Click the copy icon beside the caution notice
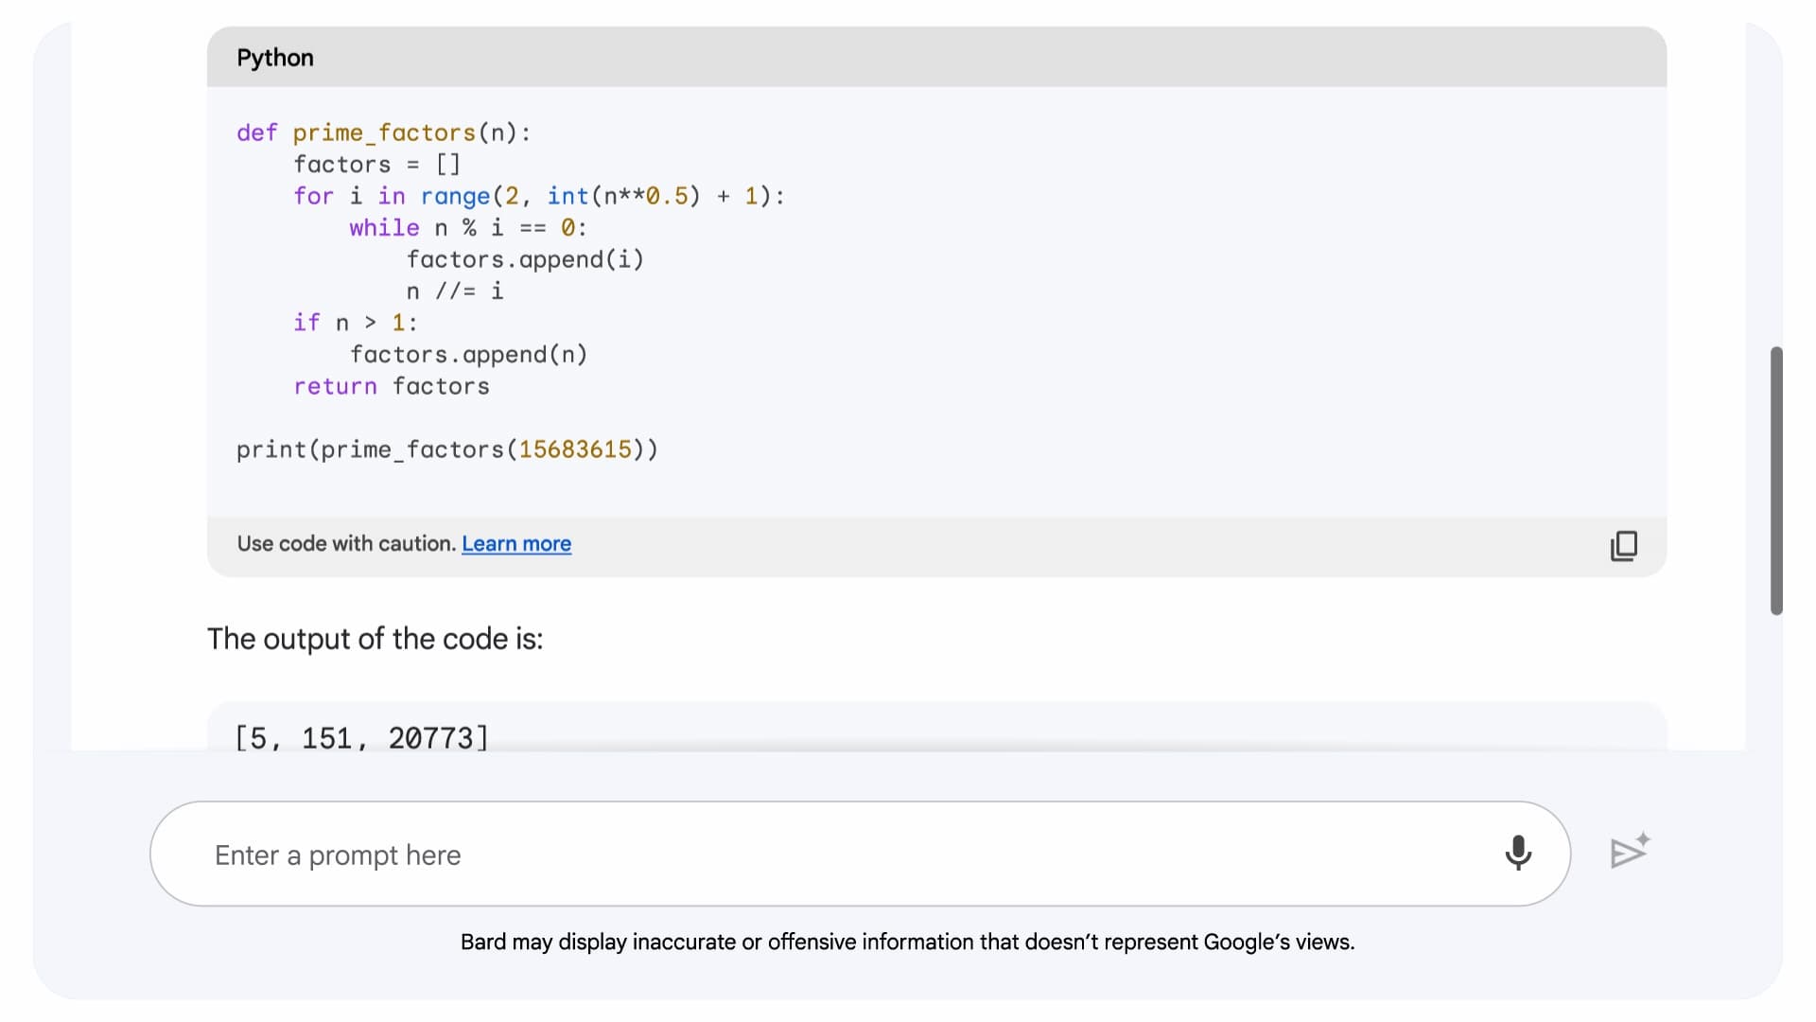 tap(1623, 546)
